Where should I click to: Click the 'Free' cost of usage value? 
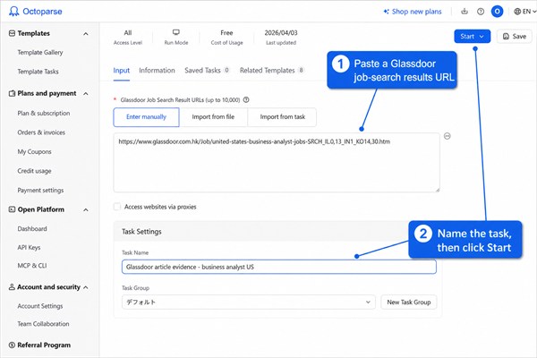pos(226,33)
